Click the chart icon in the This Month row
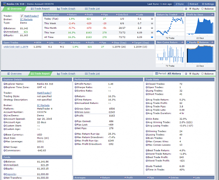Screen dimensions: 219x180 tap(152, 28)
